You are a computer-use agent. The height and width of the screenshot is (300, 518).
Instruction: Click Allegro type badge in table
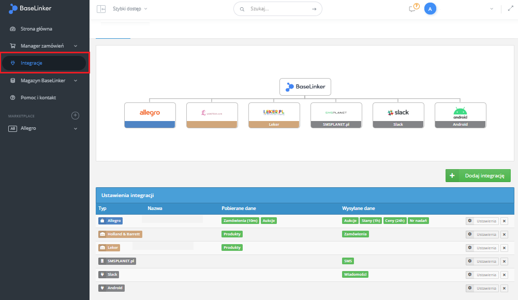pyautogui.click(x=110, y=221)
